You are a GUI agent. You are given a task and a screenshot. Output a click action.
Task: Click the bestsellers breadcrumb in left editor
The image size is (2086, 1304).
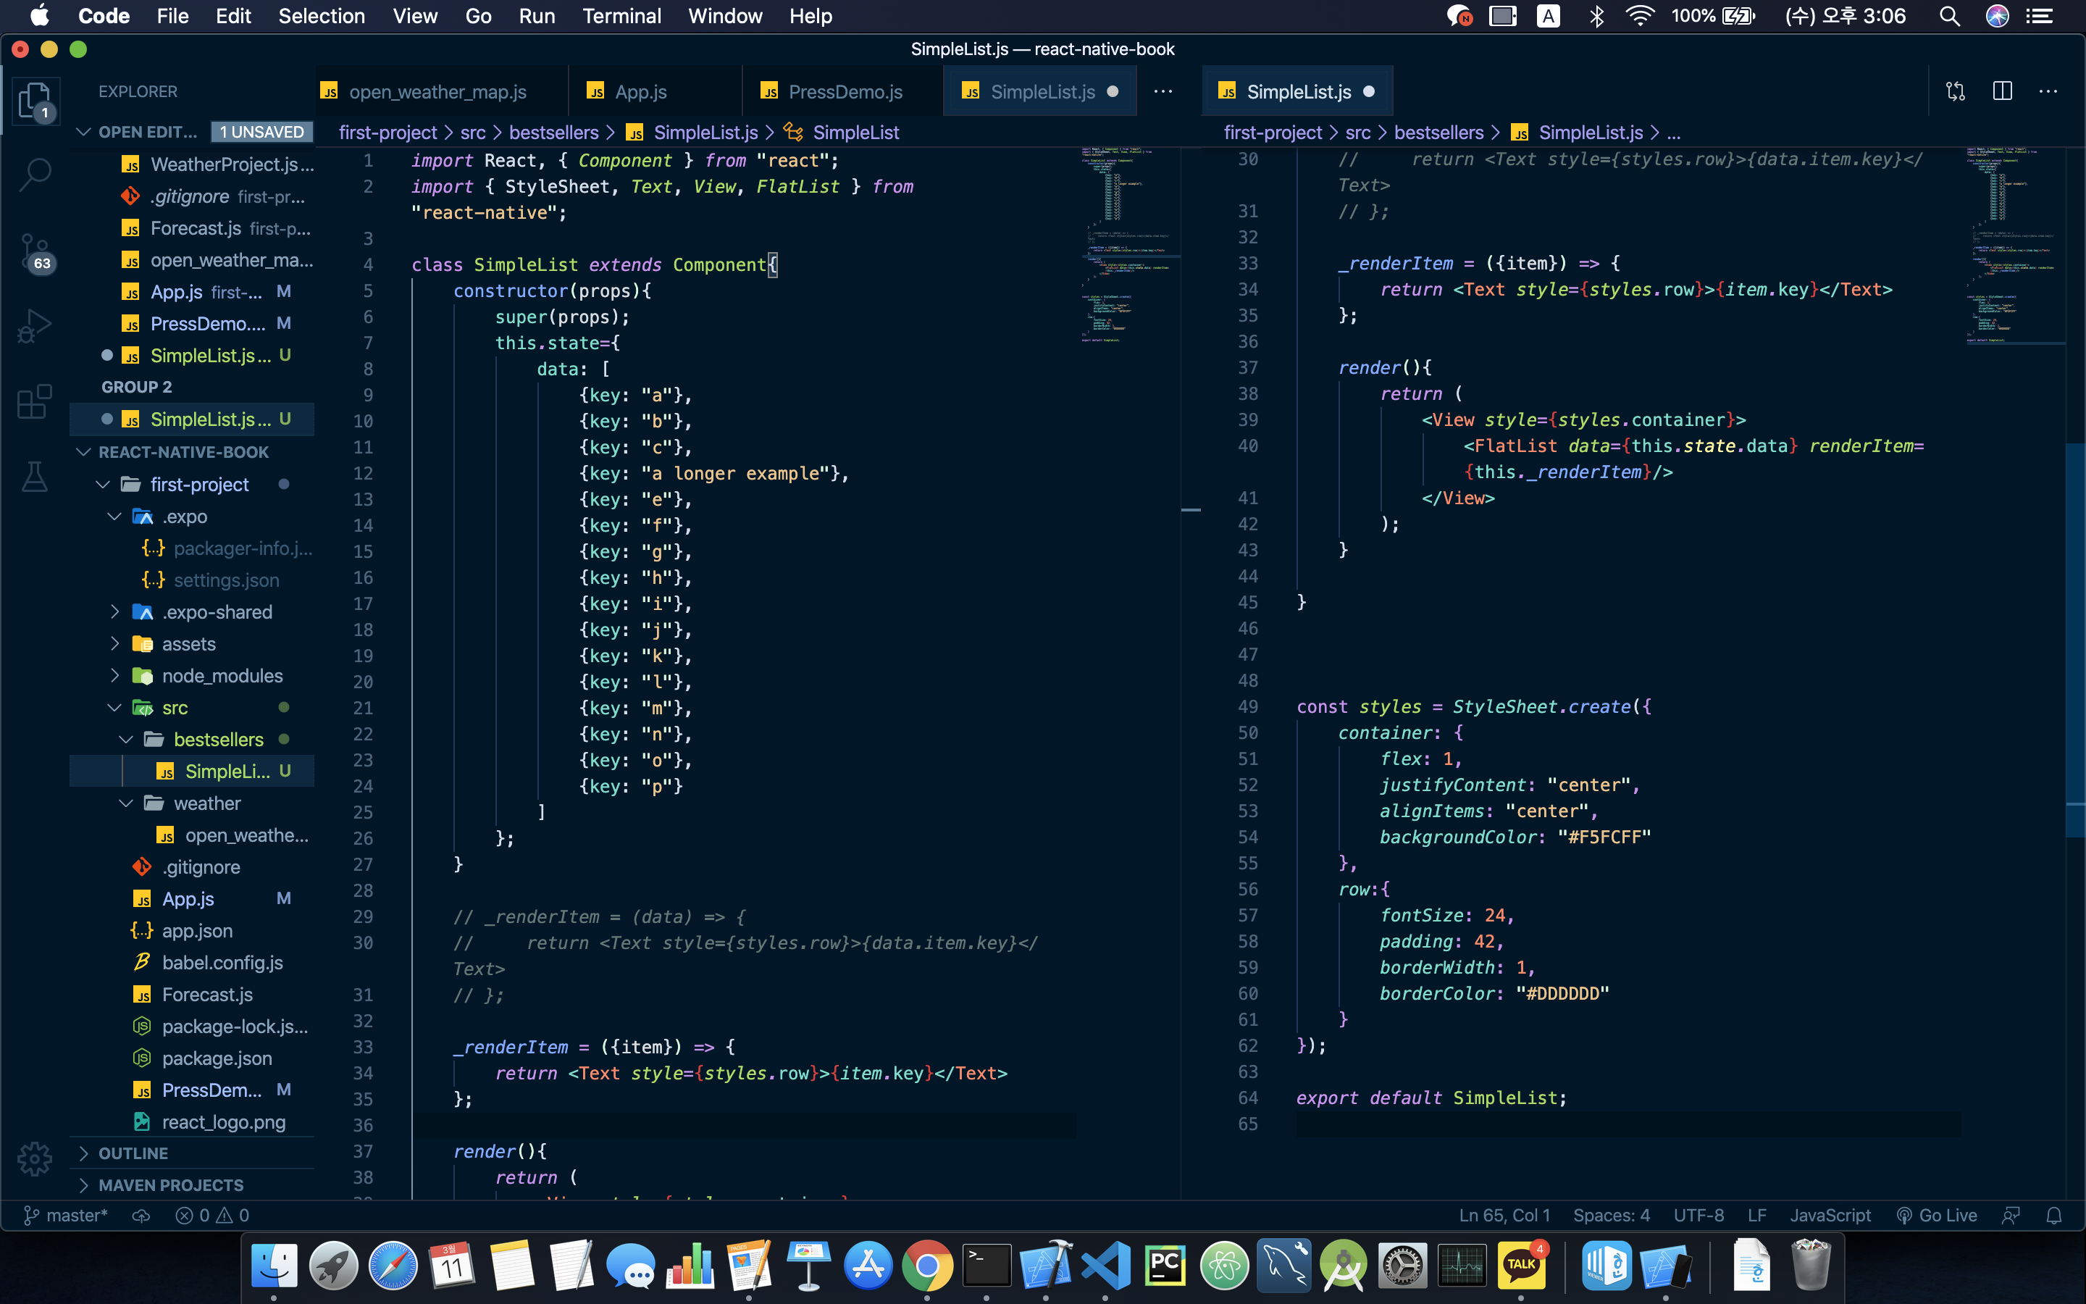553,132
